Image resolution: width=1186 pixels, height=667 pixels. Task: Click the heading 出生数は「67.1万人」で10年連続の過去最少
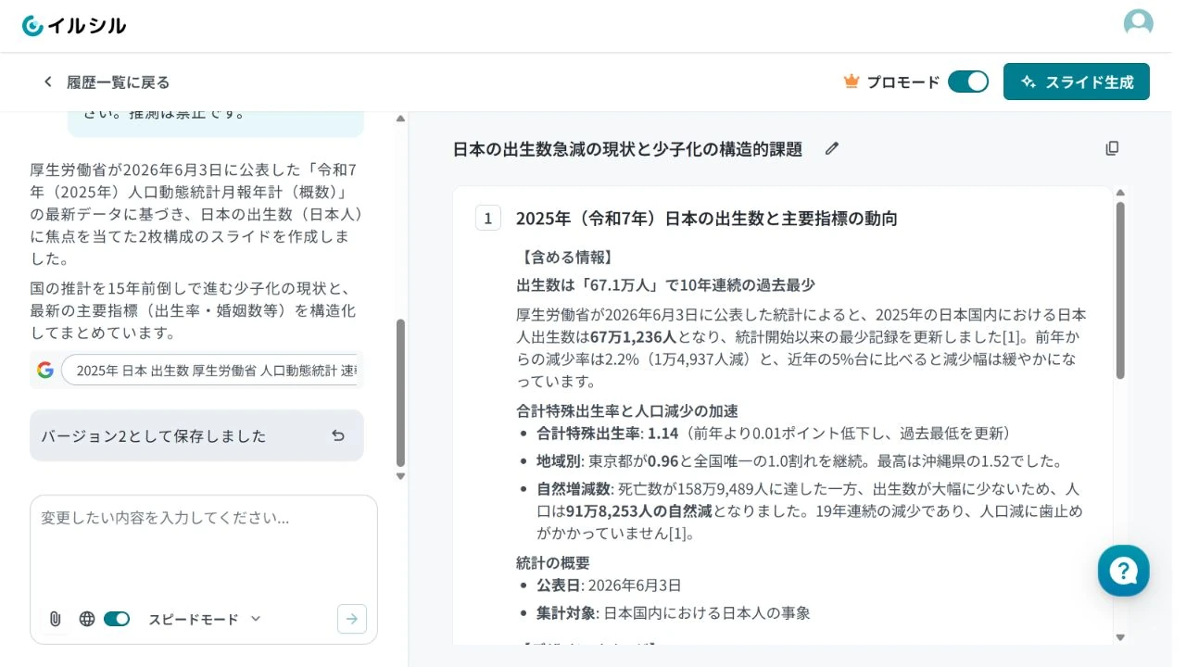[x=665, y=285]
